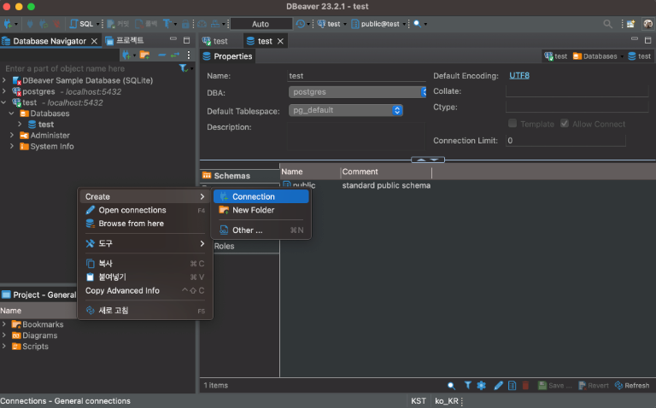Expand DBeaver Sample Database tree node

pos(4,80)
